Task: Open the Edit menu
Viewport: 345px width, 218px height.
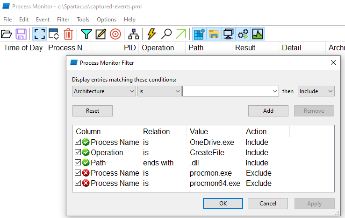Action: 24,20
